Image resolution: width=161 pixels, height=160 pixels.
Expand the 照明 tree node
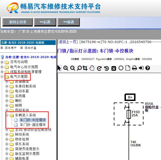(7, 105)
